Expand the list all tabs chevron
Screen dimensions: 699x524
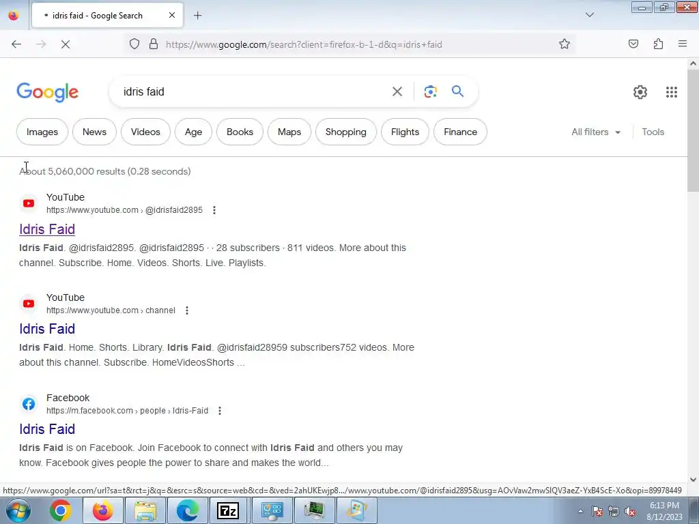(x=589, y=15)
